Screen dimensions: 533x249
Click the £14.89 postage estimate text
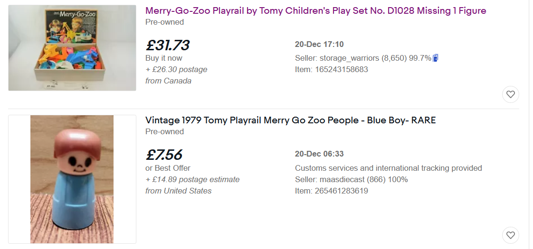pyautogui.click(x=192, y=179)
